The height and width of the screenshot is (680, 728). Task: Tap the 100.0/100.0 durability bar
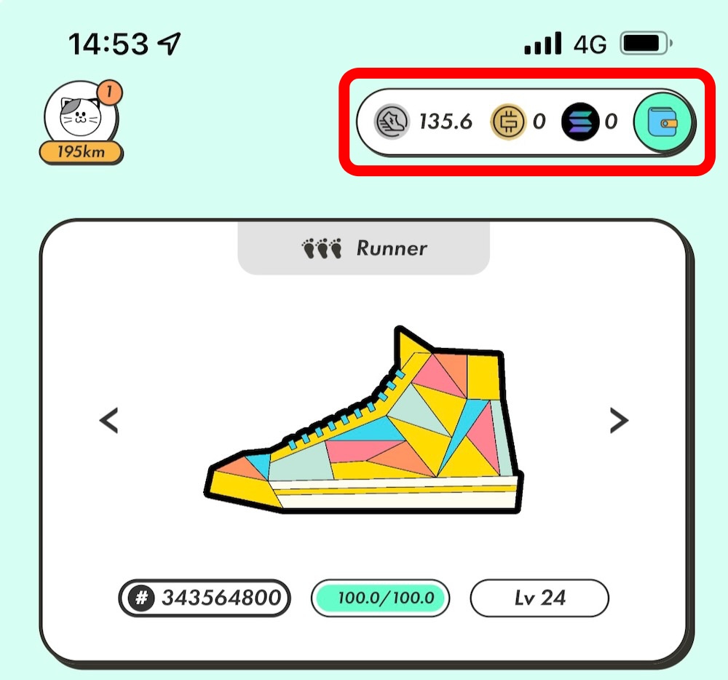tap(380, 598)
